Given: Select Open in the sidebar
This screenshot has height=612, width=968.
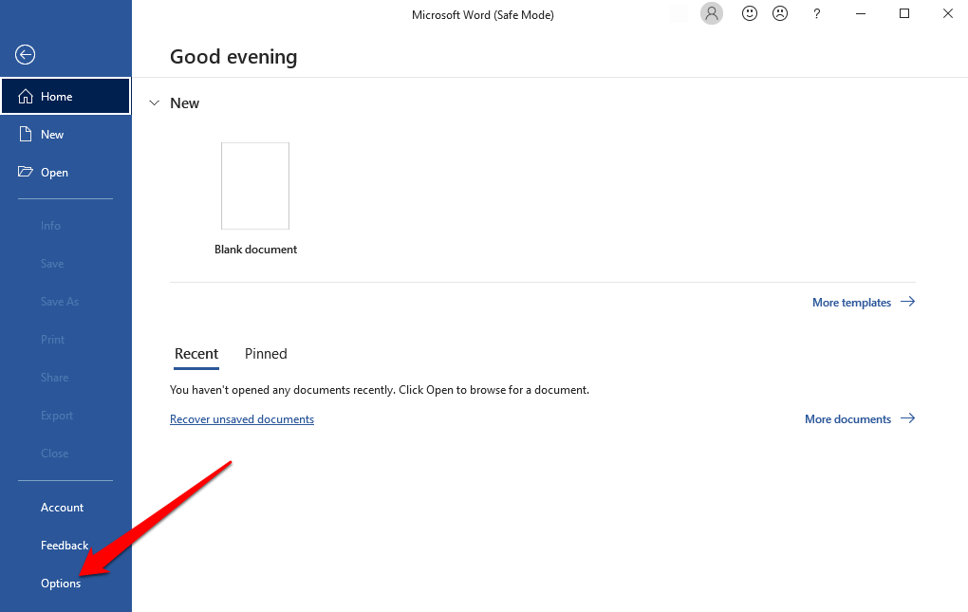Looking at the screenshot, I should point(54,173).
